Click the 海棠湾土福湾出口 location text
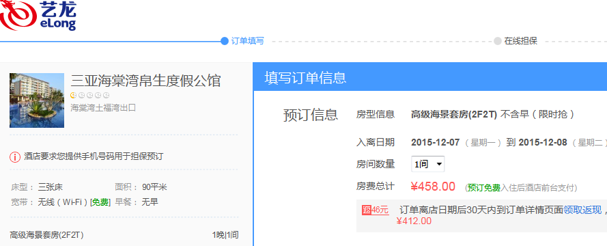Viewport: 607px width, 246px height. tap(103, 108)
